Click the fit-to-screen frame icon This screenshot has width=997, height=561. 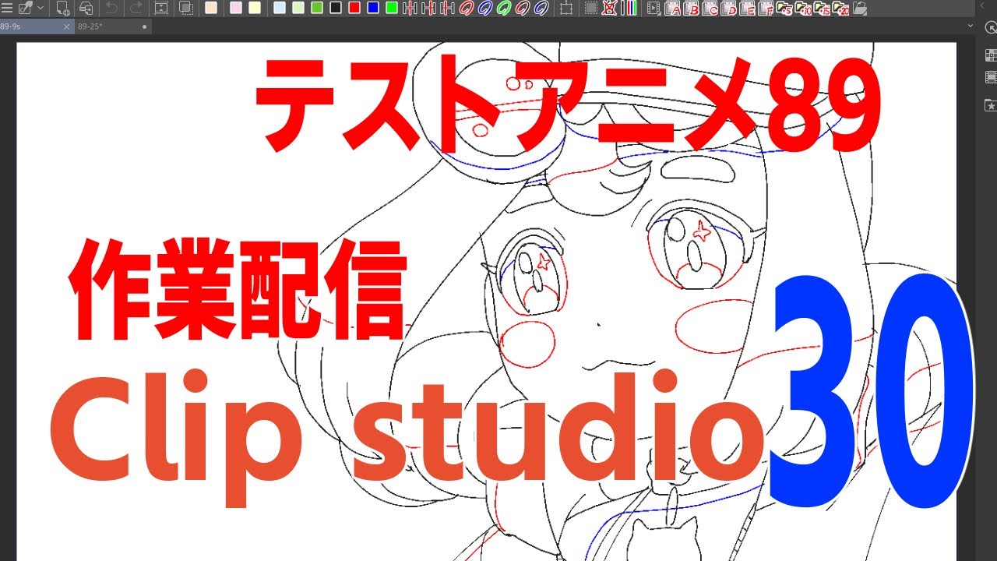tap(161, 8)
